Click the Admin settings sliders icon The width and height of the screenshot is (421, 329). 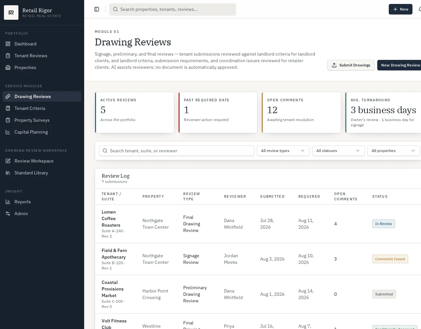tap(8, 214)
